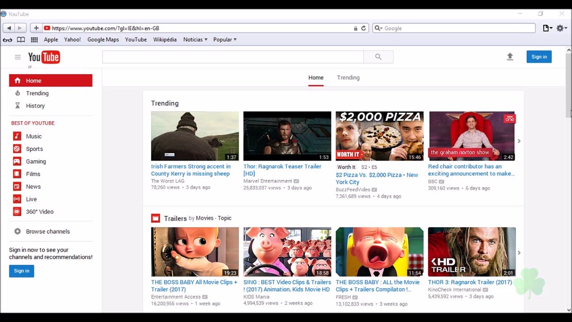Select Home in the left sidebar
Viewport: 572px width, 322px height.
pos(50,80)
